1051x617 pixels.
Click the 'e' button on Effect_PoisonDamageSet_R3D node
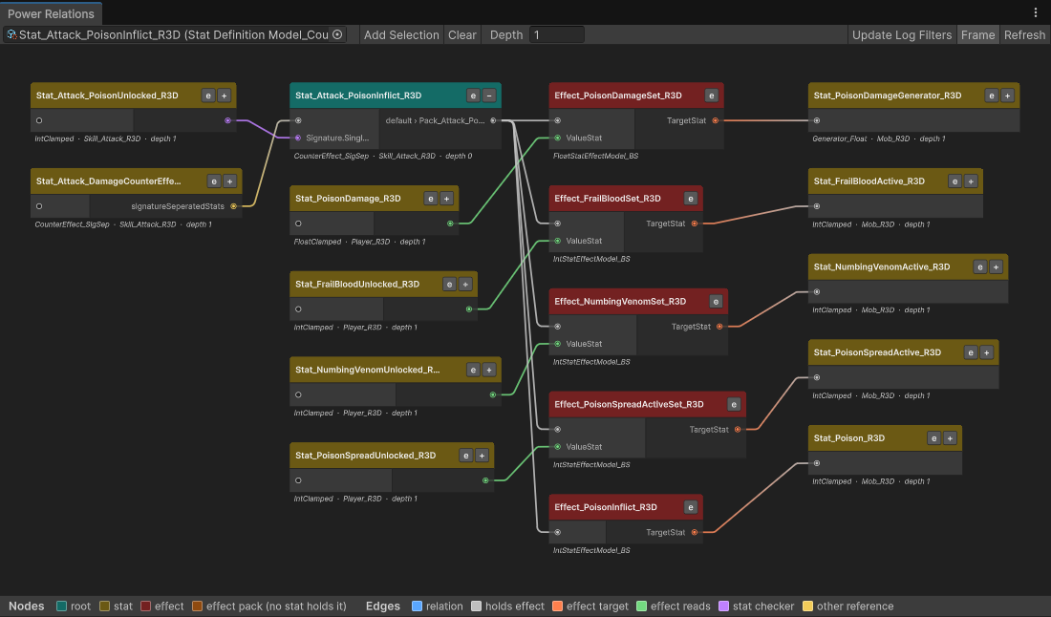pos(712,96)
